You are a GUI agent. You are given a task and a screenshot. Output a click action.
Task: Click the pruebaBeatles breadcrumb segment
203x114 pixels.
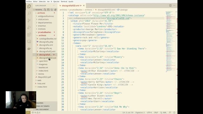click(x=76, y=10)
